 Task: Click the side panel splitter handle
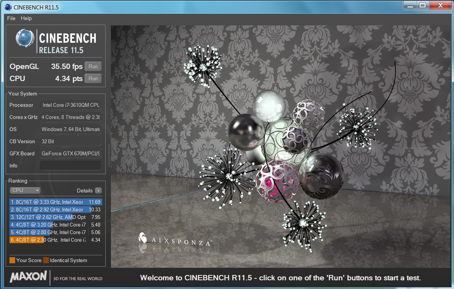coord(109,155)
